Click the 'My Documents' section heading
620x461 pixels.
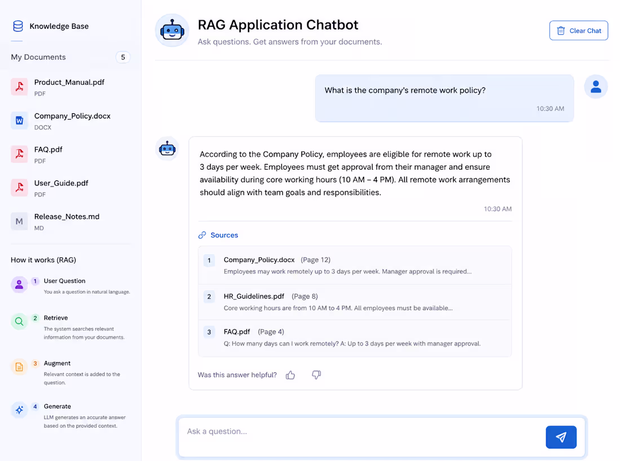38,57
